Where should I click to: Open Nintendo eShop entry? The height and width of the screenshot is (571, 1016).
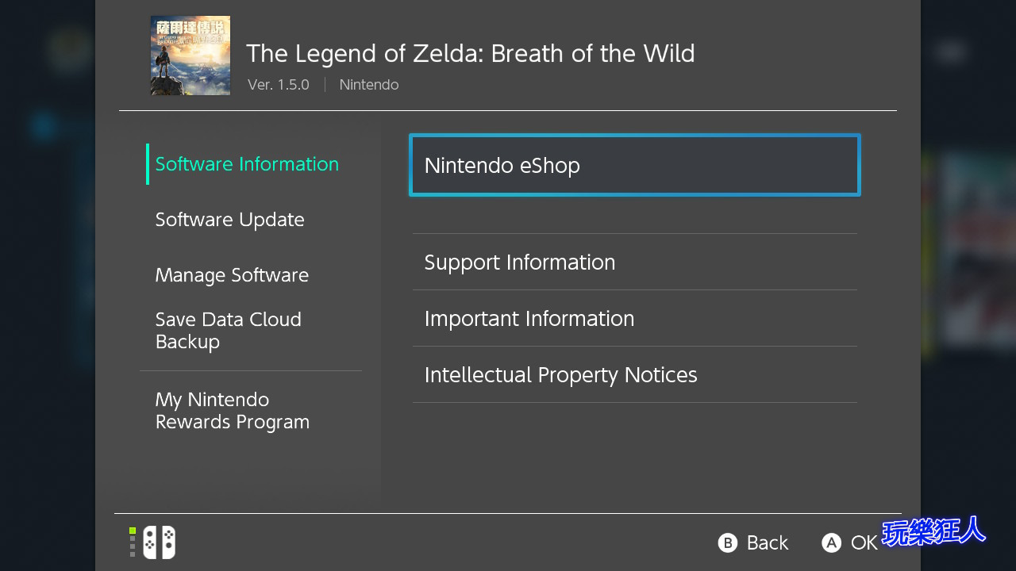(x=635, y=165)
